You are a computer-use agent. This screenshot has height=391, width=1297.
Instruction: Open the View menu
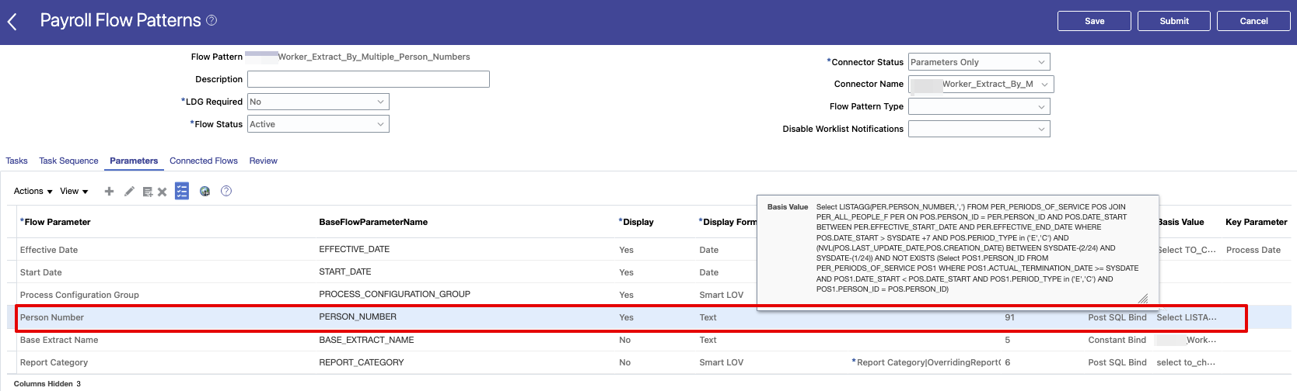pyautogui.click(x=74, y=191)
